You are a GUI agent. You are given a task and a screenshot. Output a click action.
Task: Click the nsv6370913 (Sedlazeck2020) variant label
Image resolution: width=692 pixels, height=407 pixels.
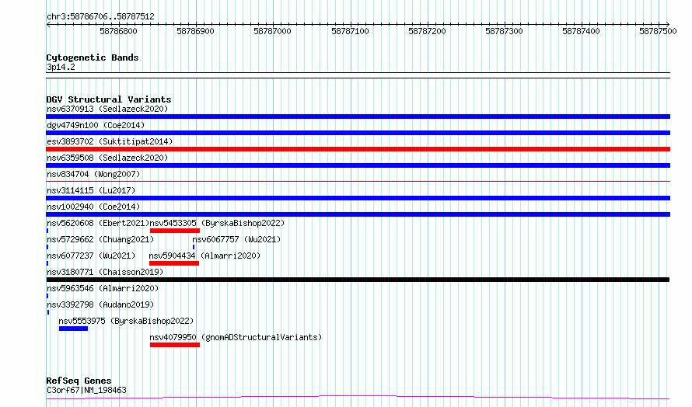(x=107, y=109)
